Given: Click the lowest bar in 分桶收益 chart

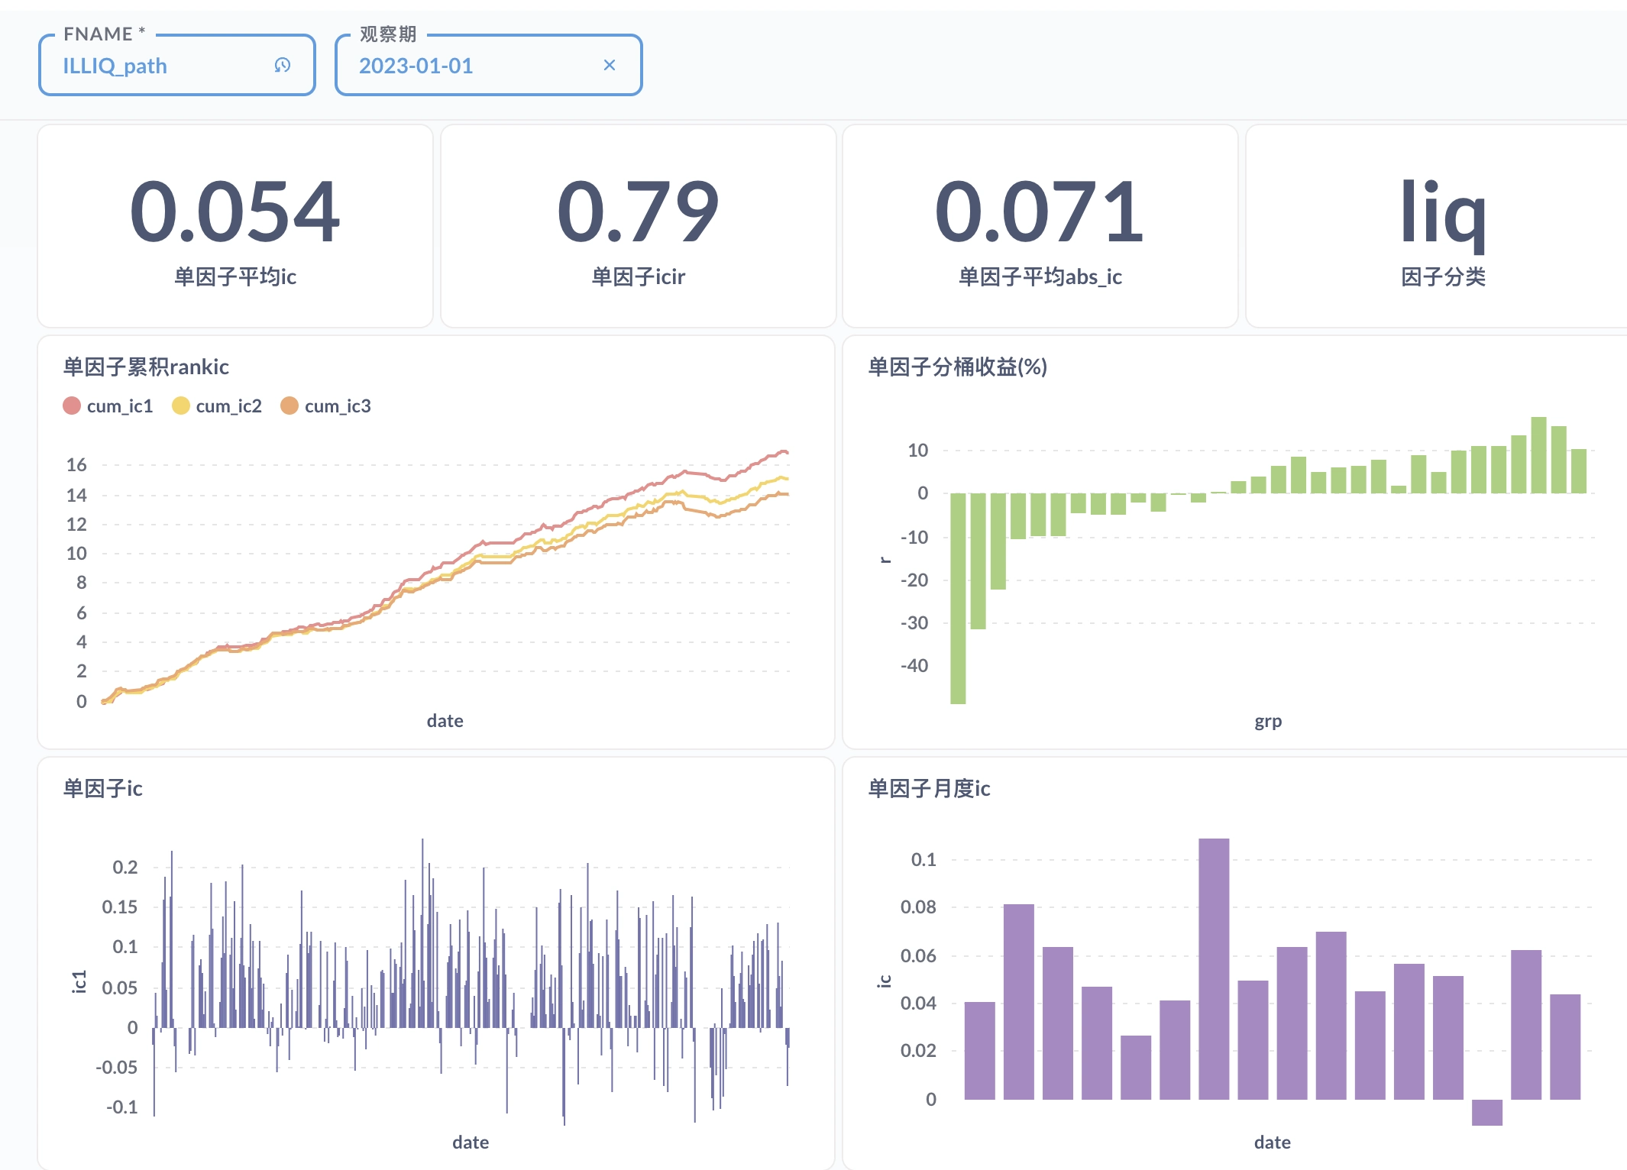Looking at the screenshot, I should 958,598.
